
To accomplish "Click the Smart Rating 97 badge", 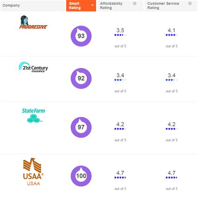I will pyautogui.click(x=81, y=127).
